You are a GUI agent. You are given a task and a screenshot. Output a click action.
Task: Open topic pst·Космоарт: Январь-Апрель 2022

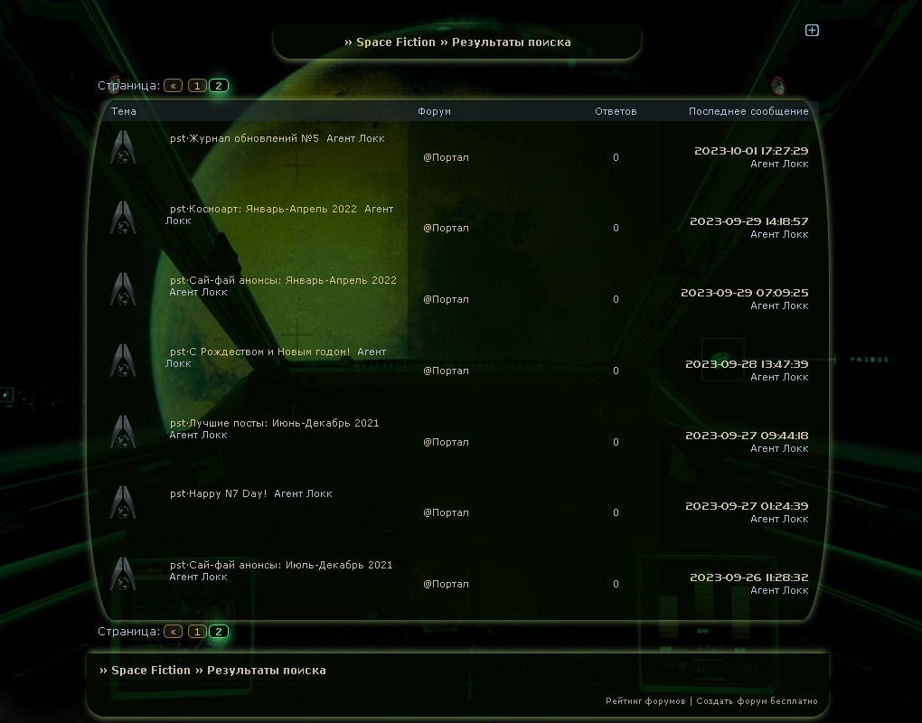[x=263, y=210]
